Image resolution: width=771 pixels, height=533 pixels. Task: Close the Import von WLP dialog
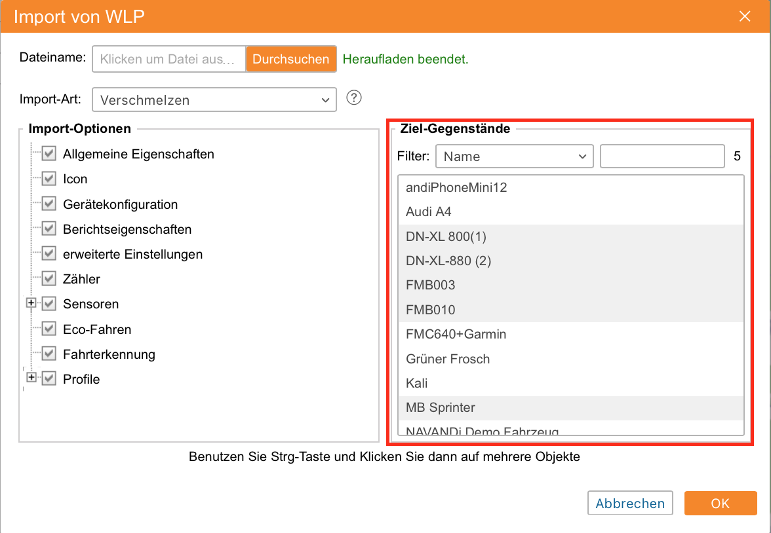coord(745,16)
